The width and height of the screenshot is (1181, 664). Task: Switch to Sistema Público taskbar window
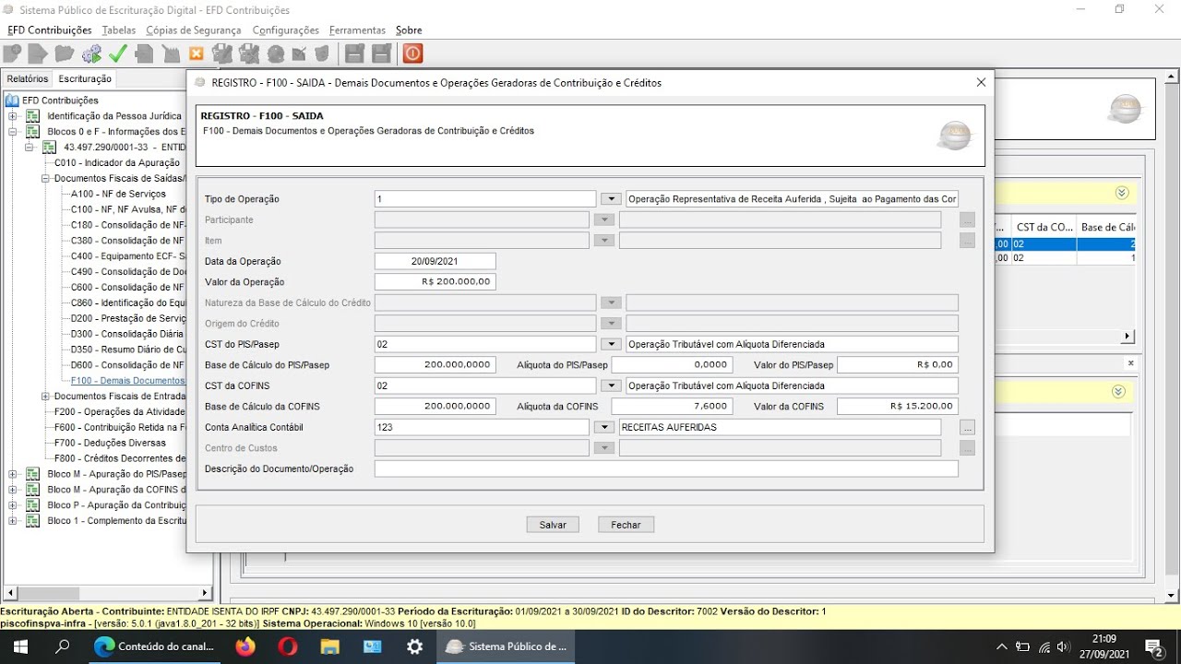(x=506, y=646)
